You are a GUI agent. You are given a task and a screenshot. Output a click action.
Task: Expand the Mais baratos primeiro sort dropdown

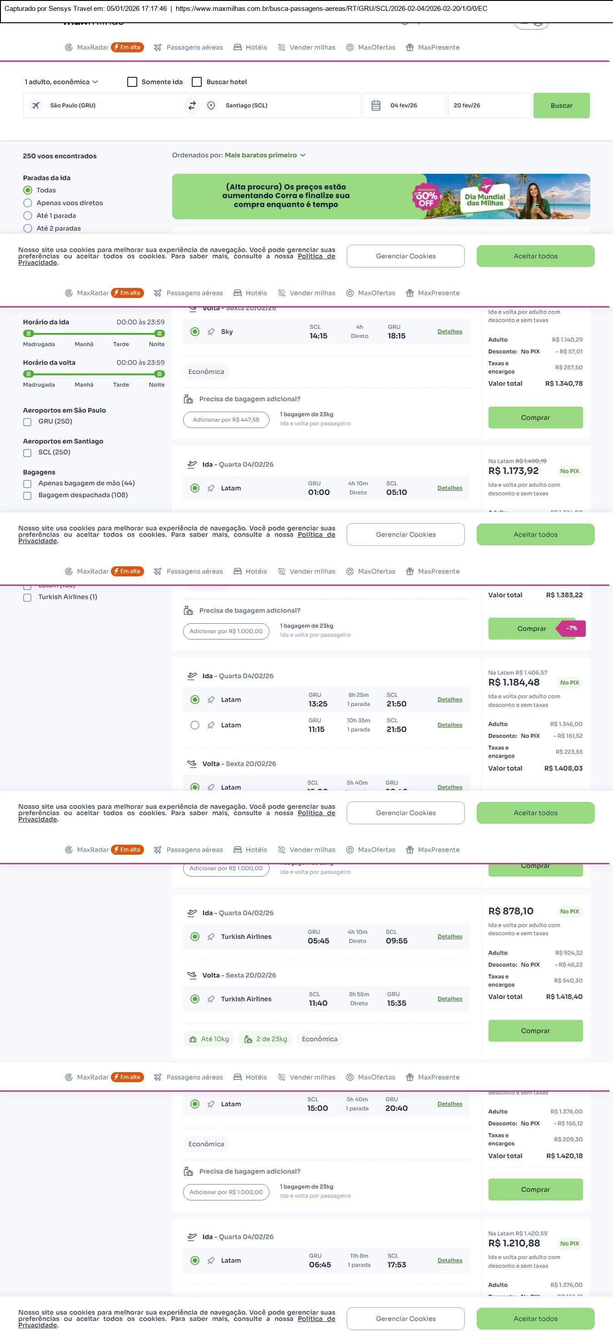265,155
